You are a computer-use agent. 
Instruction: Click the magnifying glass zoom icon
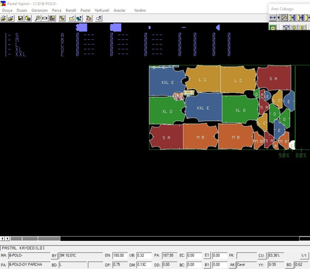point(37,19)
